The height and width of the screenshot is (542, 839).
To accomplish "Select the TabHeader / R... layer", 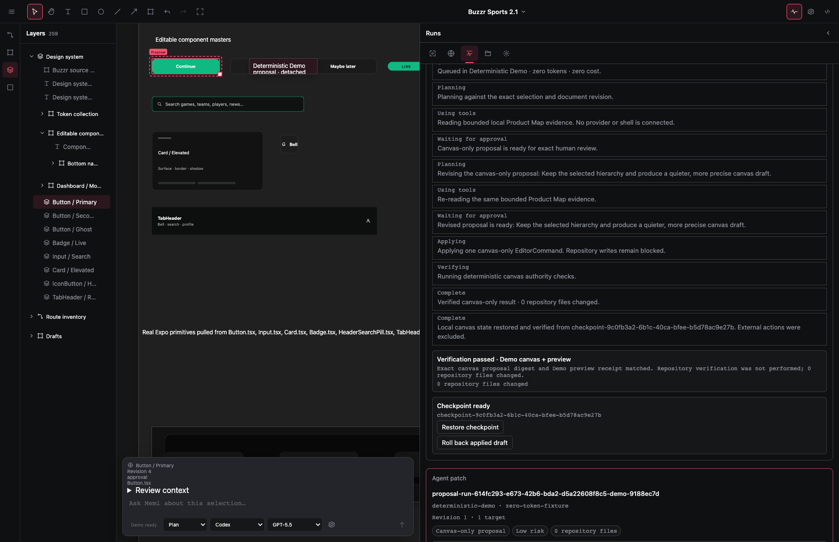I will point(71,297).
